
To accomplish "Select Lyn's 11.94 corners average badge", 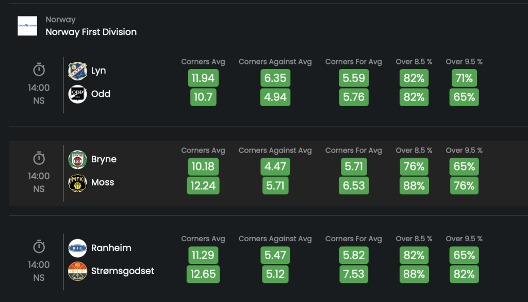I will click(x=203, y=78).
